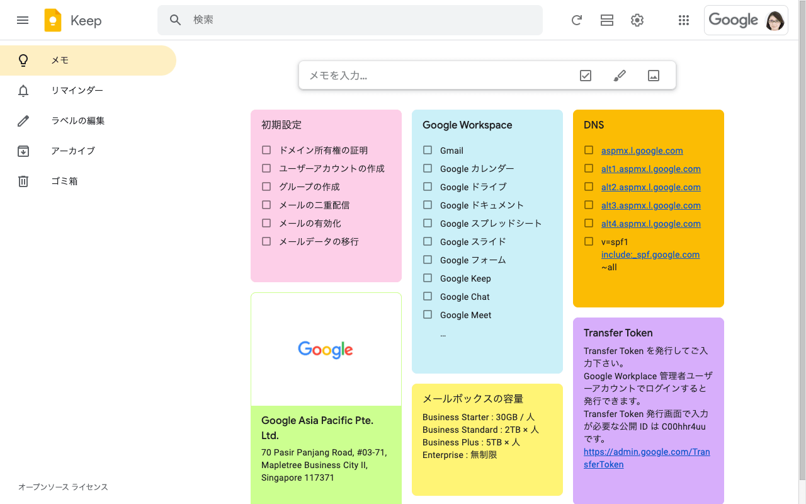
Task: Tick the Google フォーム checkbox
Action: (428, 260)
